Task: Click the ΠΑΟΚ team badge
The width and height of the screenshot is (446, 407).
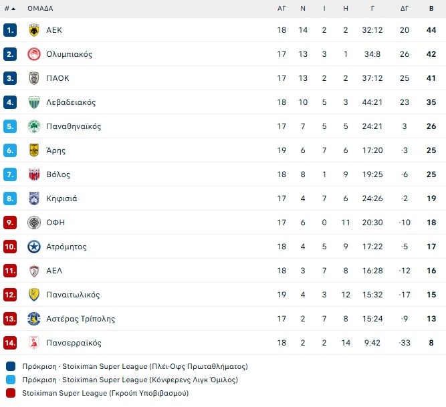Action: click(x=34, y=78)
